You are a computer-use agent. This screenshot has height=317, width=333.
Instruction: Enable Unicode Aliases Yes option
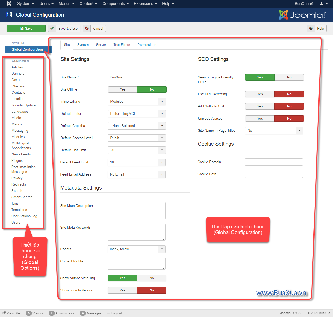point(260,119)
